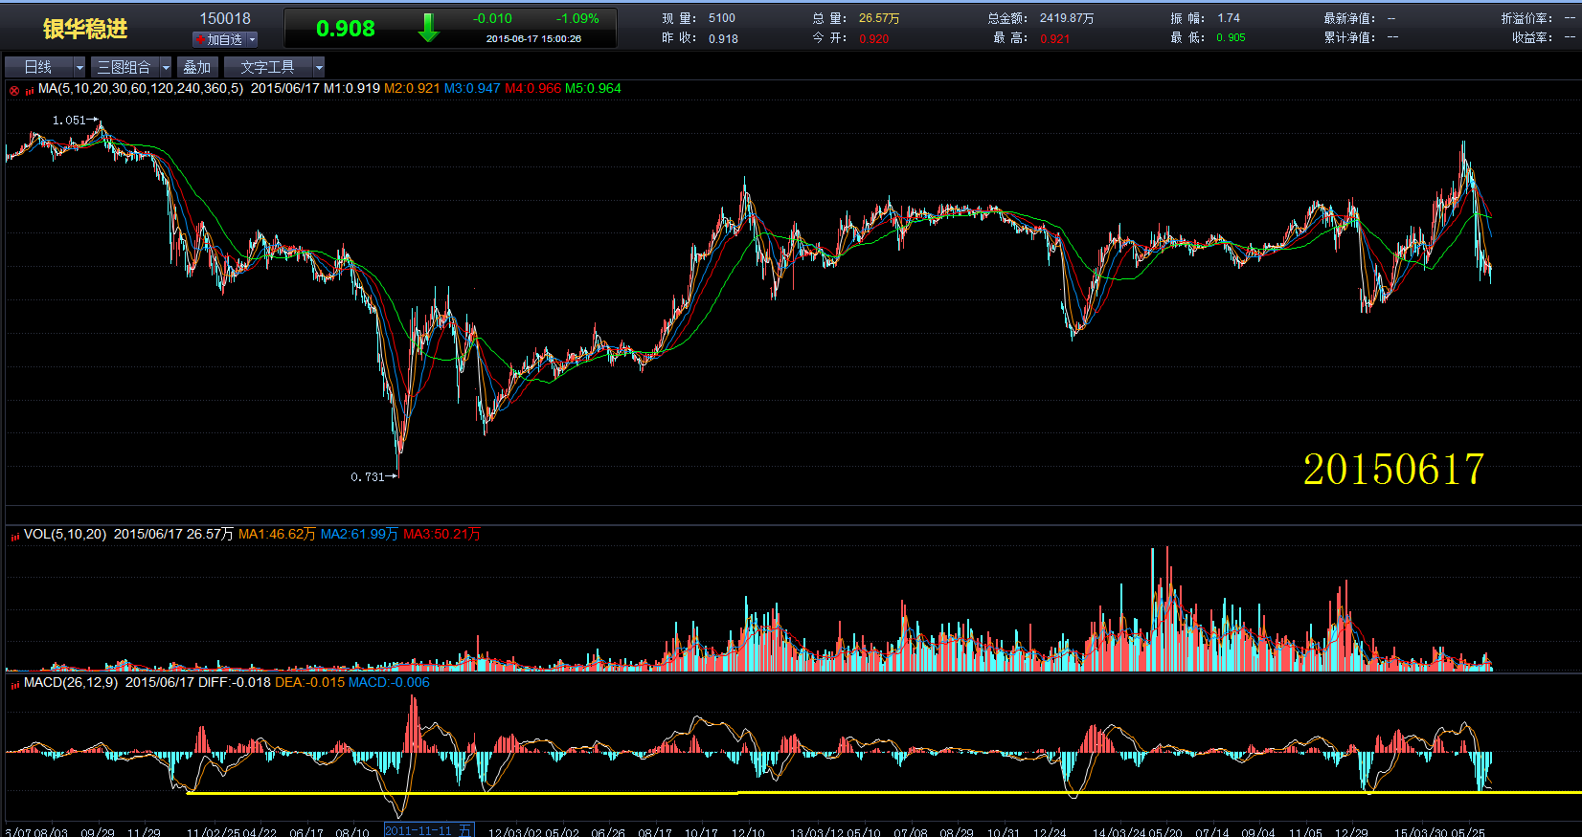Expand the 日线 period dropdown arrow
Viewport: 1582px width, 837px height.
pyautogui.click(x=79, y=67)
